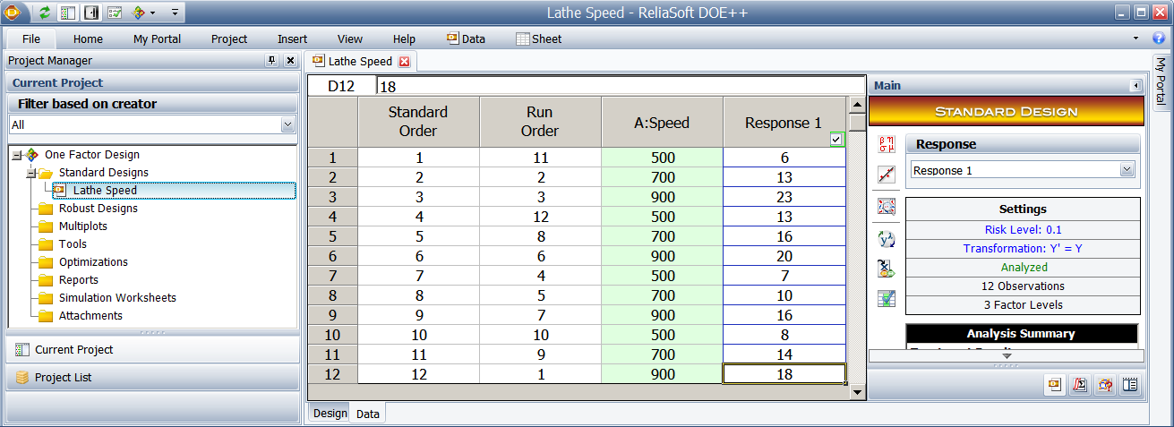The width and height of the screenshot is (1174, 427).
Task: Open the Sheet ribbon tab
Action: 539,38
